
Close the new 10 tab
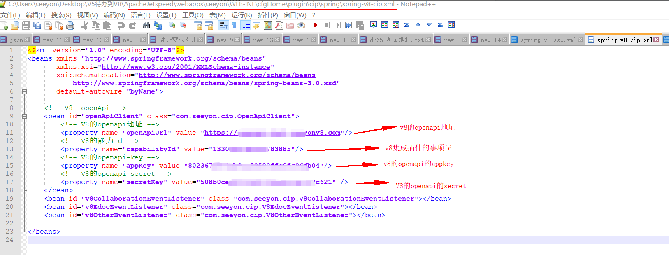106,40
